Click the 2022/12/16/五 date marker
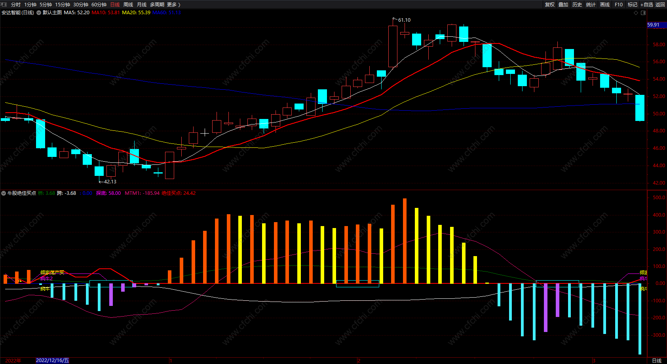The image size is (667, 364). [52, 360]
